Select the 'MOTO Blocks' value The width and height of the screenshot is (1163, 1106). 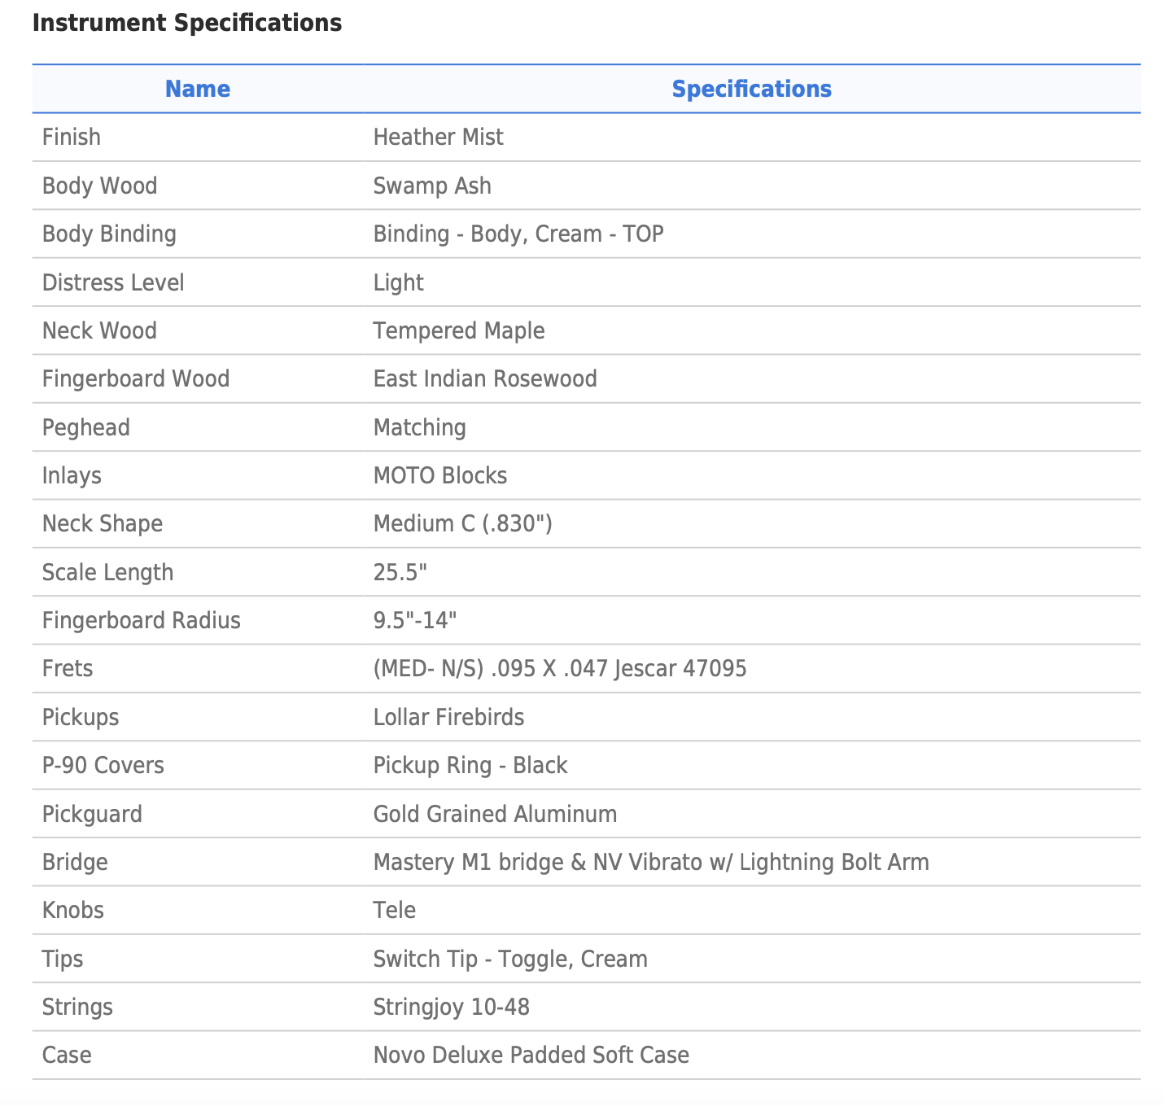[x=440, y=475]
